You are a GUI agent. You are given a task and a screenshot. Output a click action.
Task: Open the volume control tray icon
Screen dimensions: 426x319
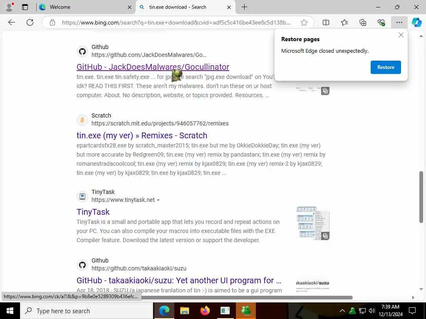pos(372,311)
